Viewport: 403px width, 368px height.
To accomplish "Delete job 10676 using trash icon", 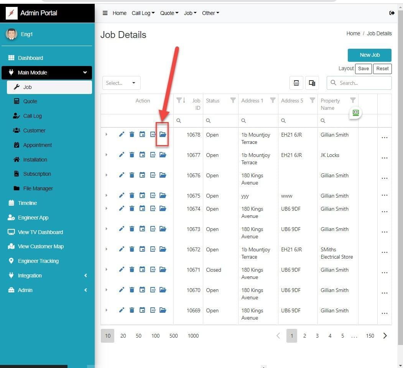I will point(132,175).
